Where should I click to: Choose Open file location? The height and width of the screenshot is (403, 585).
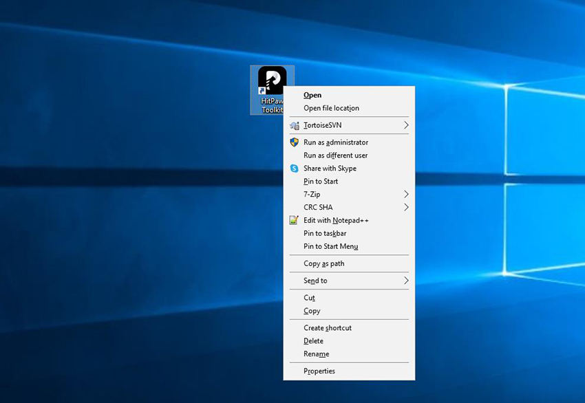point(331,108)
